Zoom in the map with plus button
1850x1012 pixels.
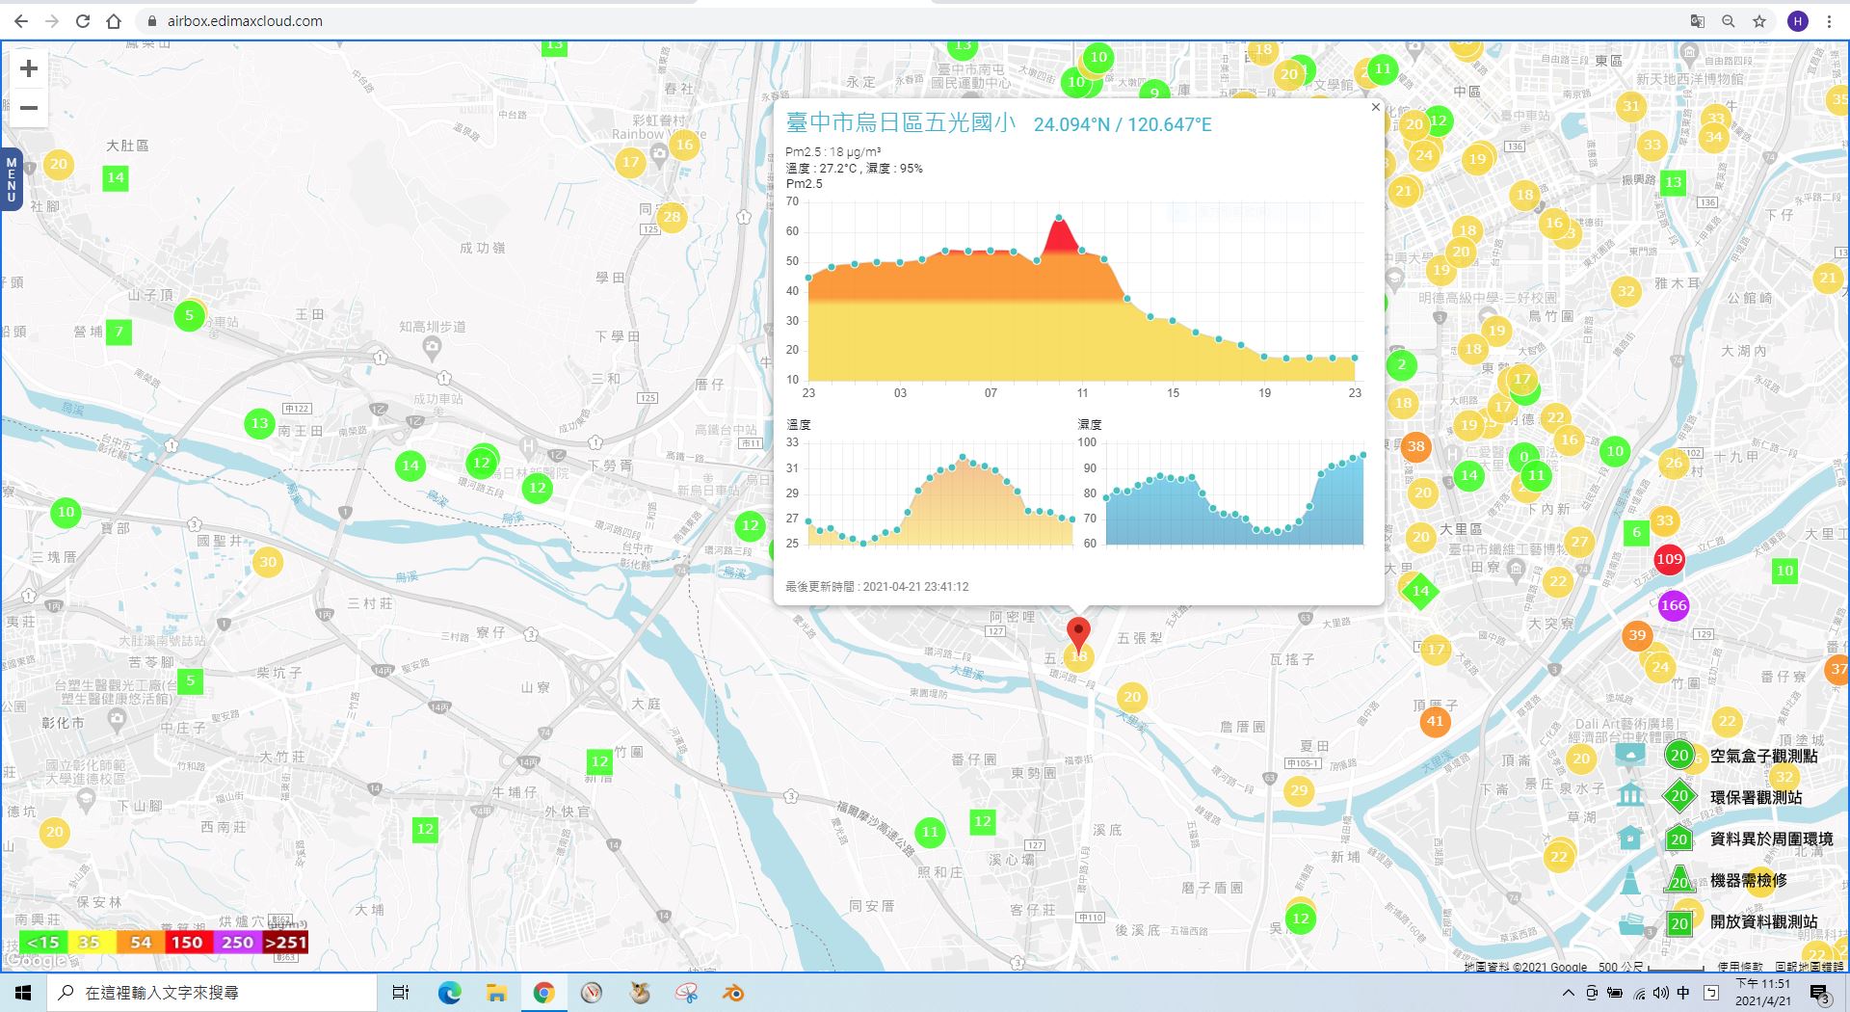(x=29, y=68)
